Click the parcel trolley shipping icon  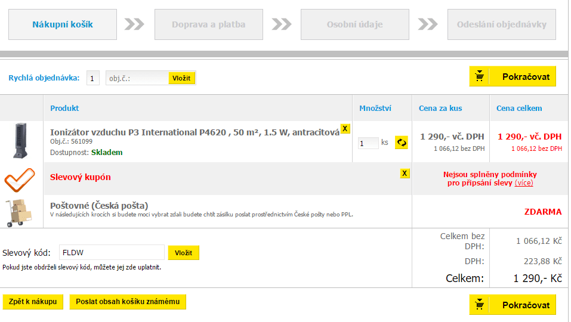19,213
